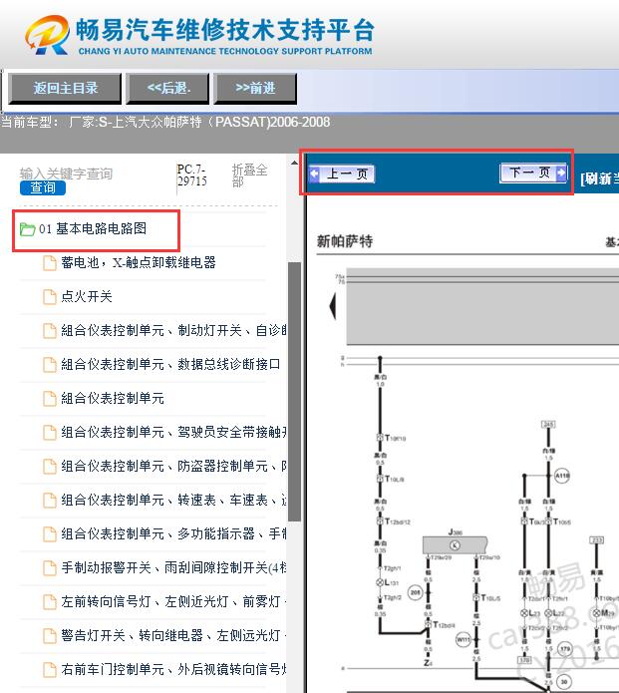Click the 当前车型 PASSAT 2006-2008 text
Viewport: 619px width, 693px height.
point(165,122)
